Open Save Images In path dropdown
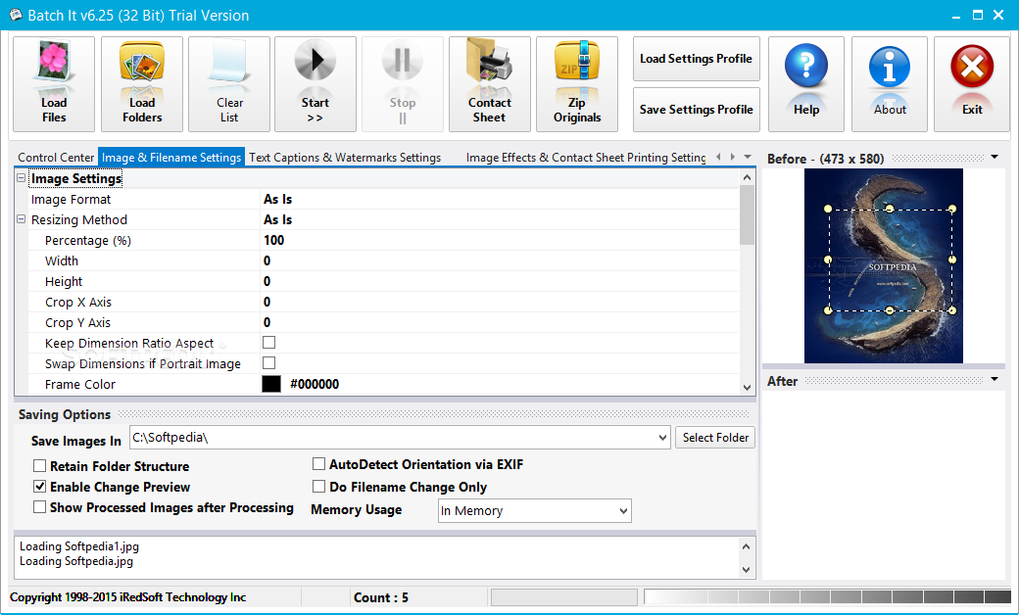The height and width of the screenshot is (615, 1019). tap(662, 438)
